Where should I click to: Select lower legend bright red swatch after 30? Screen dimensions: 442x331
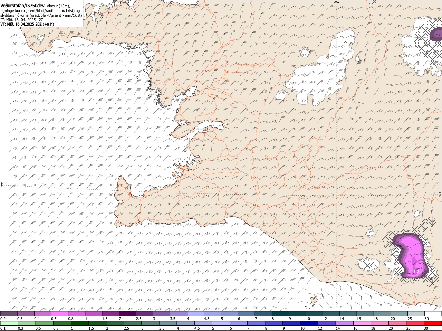tap(433, 323)
